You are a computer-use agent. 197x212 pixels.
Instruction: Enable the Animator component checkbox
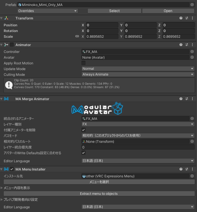[12, 45]
